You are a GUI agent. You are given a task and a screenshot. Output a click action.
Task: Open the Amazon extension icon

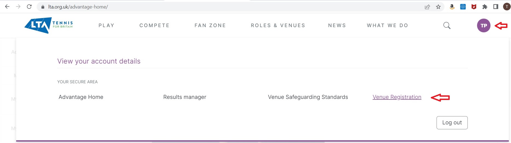coord(452,7)
